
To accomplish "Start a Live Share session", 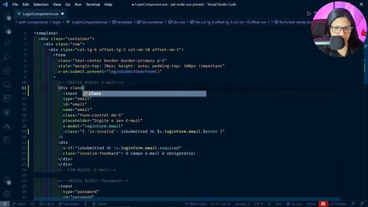I will 68,204.
